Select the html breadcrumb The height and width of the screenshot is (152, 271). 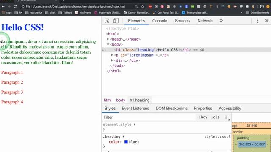click(x=108, y=100)
